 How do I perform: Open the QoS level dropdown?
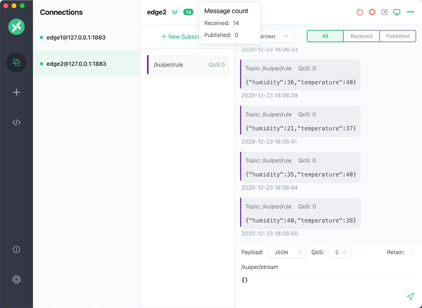[340, 253]
